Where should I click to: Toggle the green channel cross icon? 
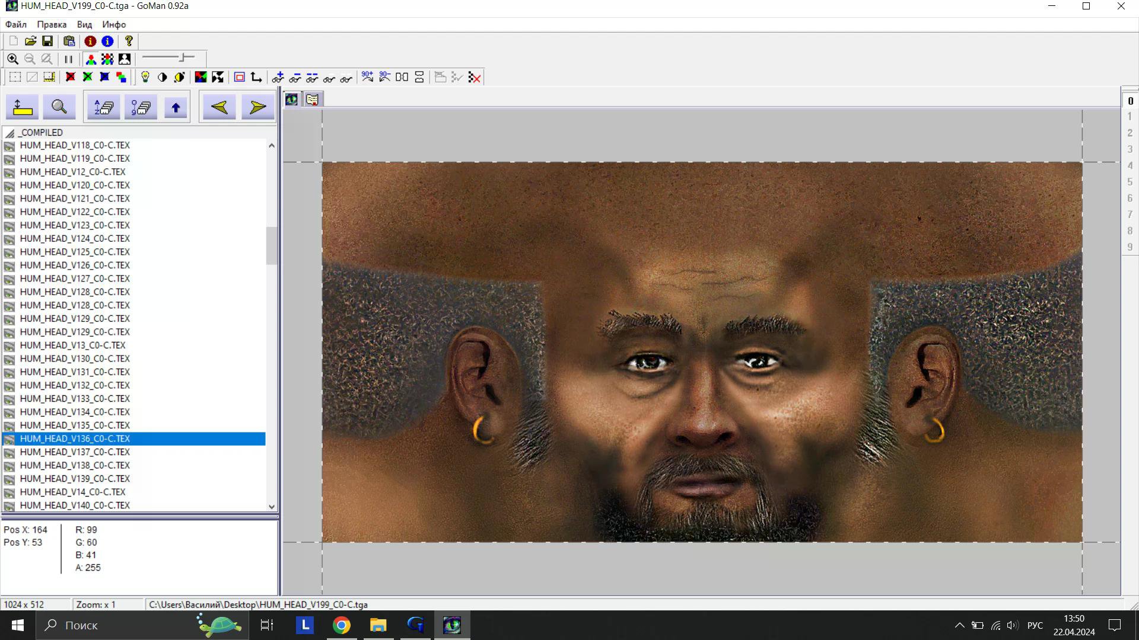point(87,77)
